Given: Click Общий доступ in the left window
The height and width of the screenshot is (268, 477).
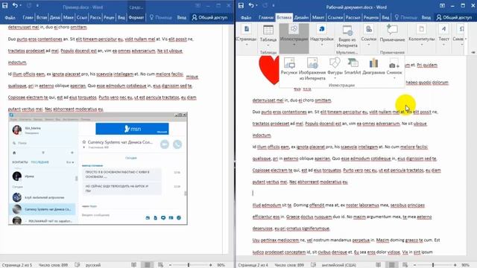Looking at the screenshot, I should tap(210, 18).
